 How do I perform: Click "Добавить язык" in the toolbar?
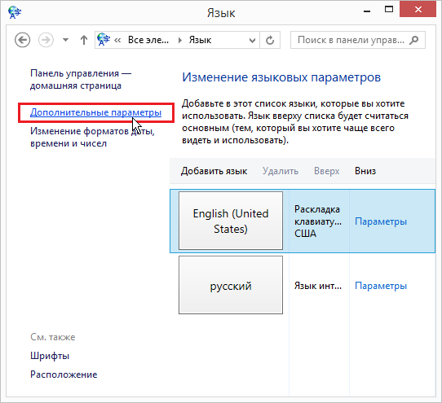click(214, 171)
